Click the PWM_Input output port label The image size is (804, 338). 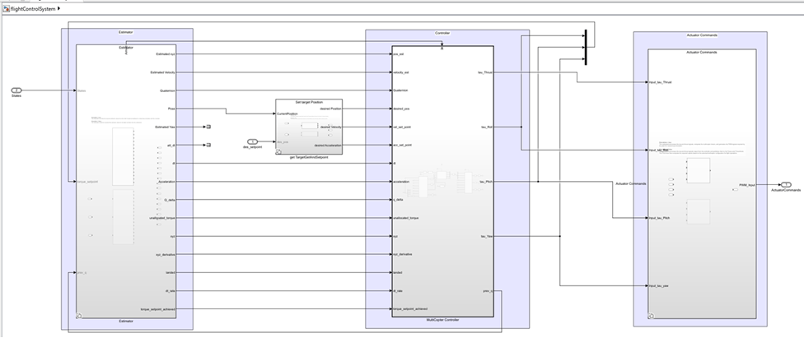coord(747,185)
